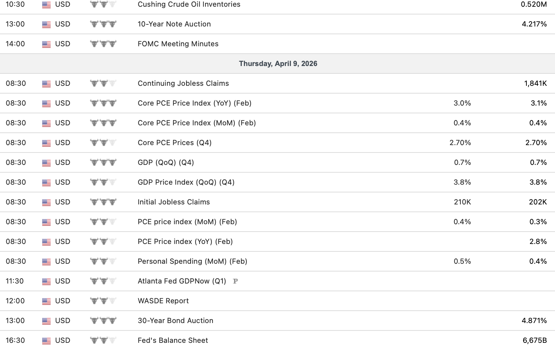Screen dimensions: 555x346
Task: Open the FOMC Meeting Minutes event
Action: click(x=178, y=44)
